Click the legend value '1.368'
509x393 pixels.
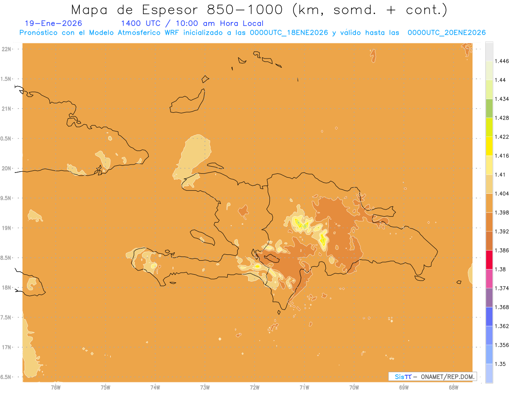pyautogui.click(x=502, y=307)
